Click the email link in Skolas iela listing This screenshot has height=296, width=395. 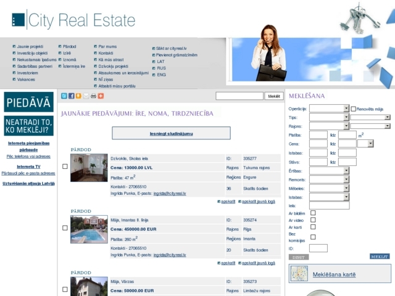pyautogui.click(x=170, y=194)
